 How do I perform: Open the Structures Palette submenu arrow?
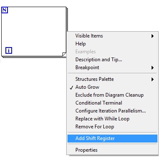tap(152, 80)
